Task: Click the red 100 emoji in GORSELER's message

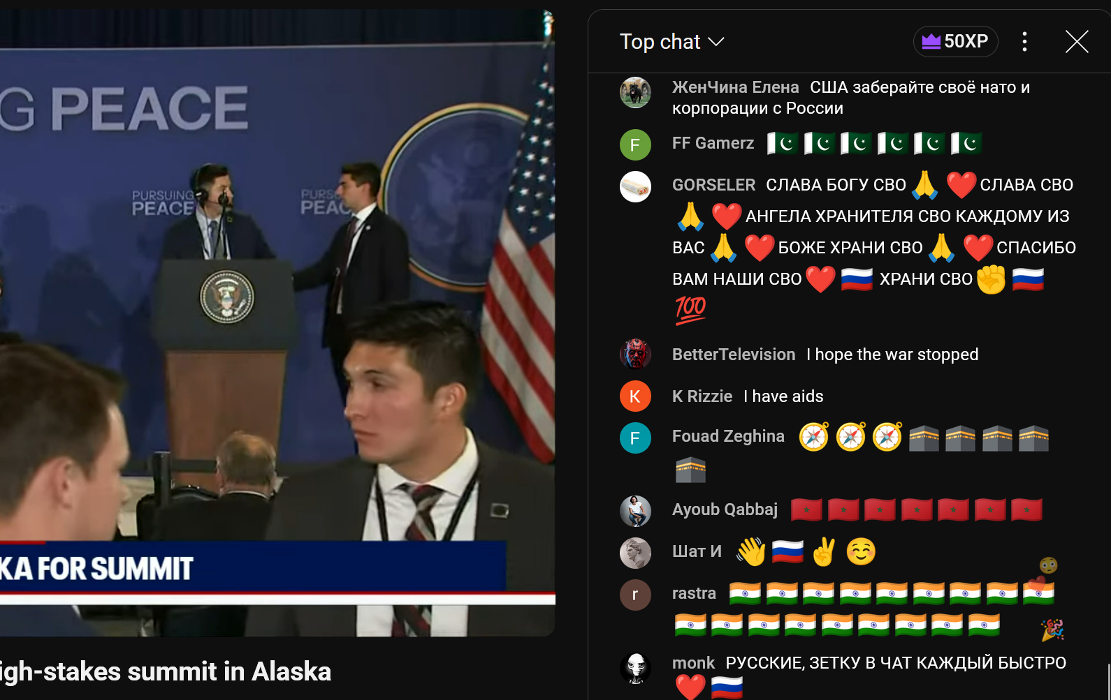Action: 690,310
